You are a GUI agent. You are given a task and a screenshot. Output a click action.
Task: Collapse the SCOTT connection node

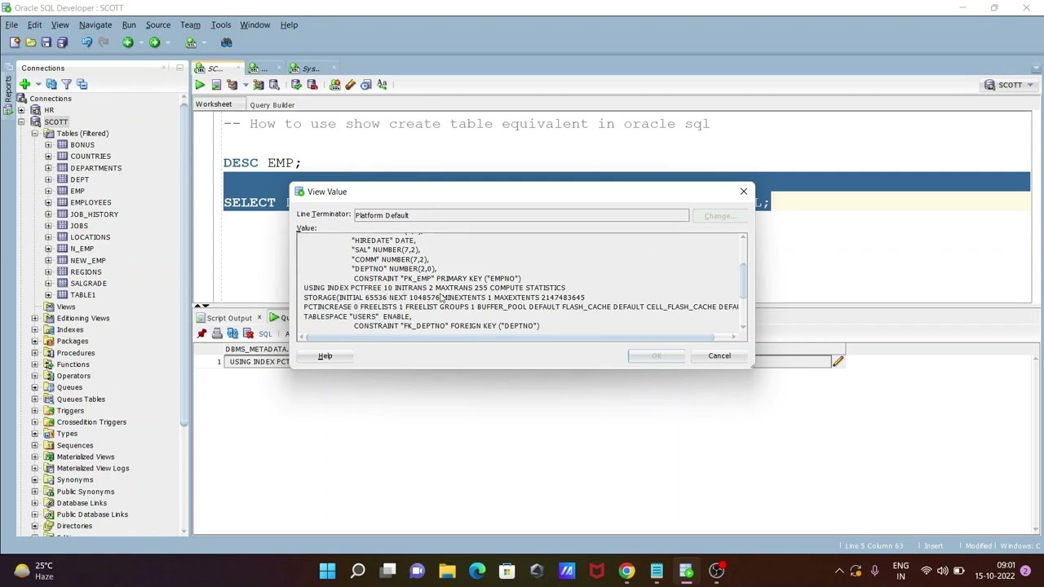pyautogui.click(x=22, y=121)
